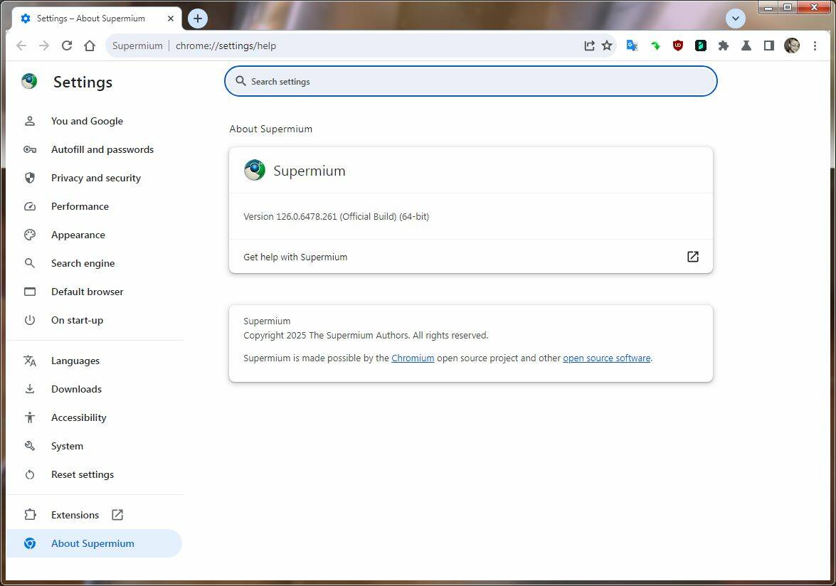
Task: Bookmark this tab with the star icon
Action: click(607, 46)
